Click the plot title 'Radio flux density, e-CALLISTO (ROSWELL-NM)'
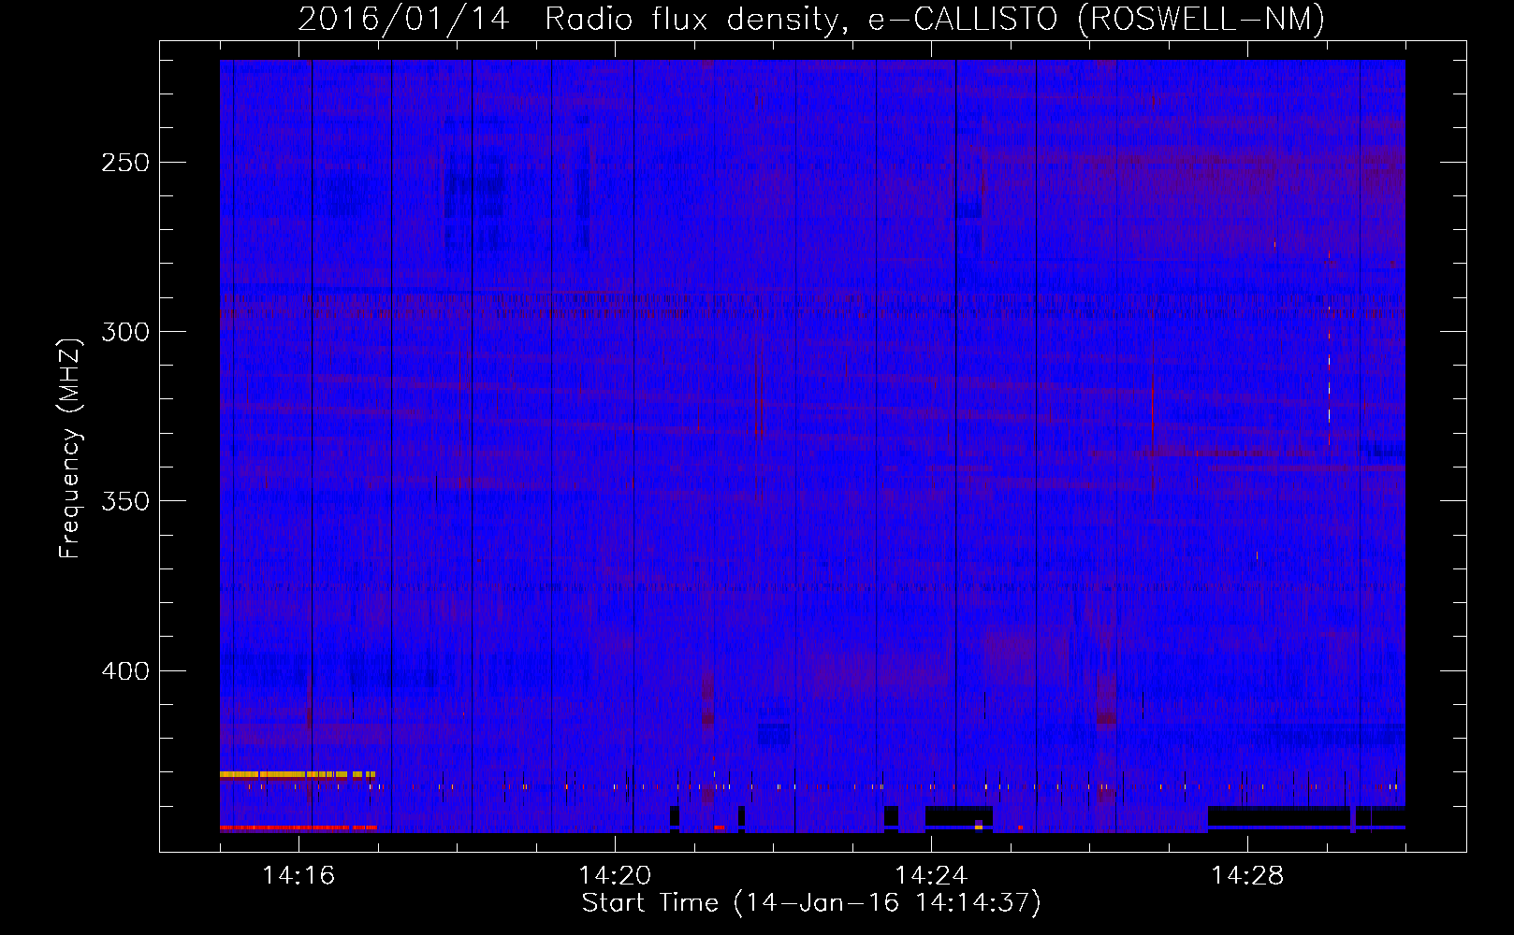The image size is (1514, 935). click(x=935, y=19)
